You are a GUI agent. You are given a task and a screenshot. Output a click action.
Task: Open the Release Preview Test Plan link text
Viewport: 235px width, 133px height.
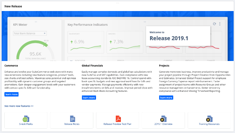tap(117, 124)
